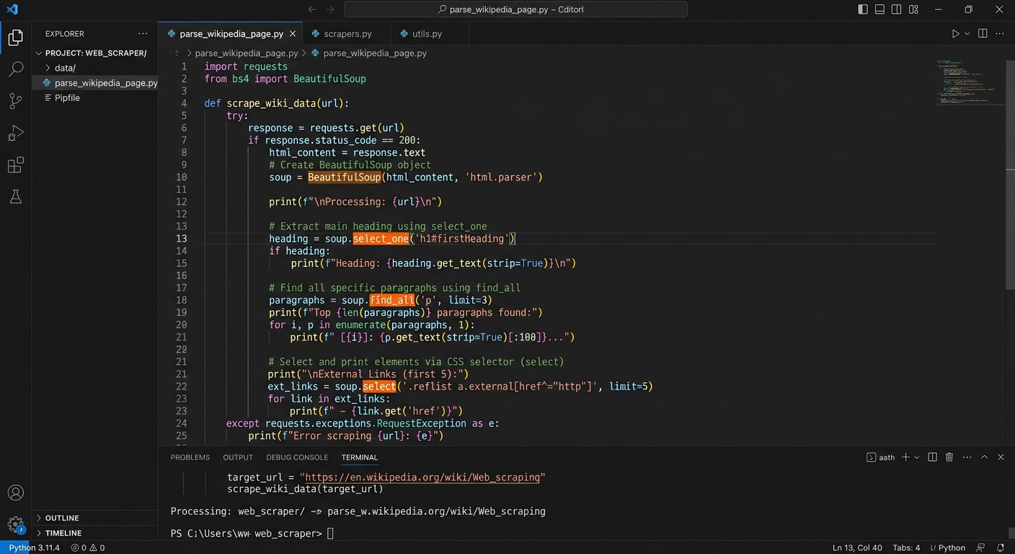Open the Wikipedia Web_scraping URL in terminal
Screen dimensions: 1015x554
pos(422,477)
